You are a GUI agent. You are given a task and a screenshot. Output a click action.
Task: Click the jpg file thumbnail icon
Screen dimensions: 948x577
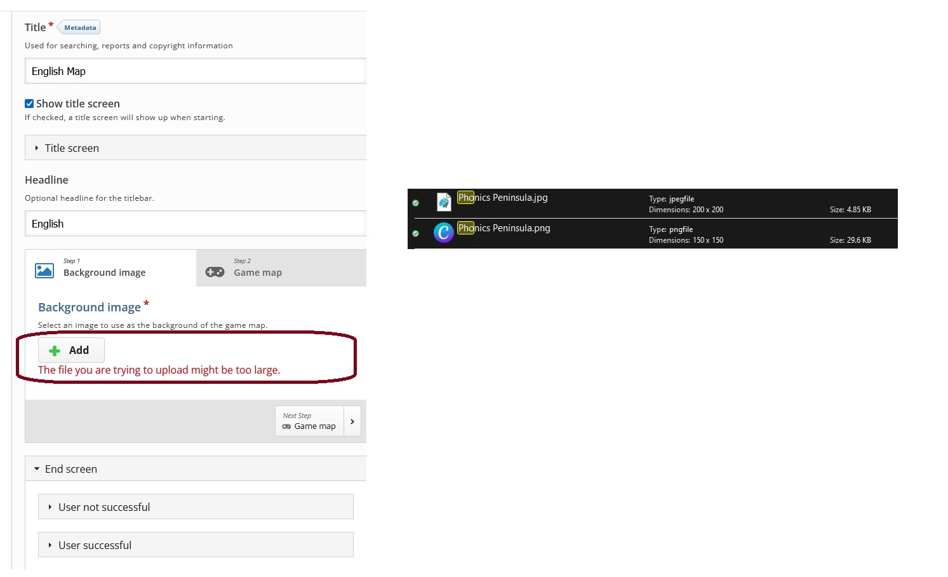444,202
